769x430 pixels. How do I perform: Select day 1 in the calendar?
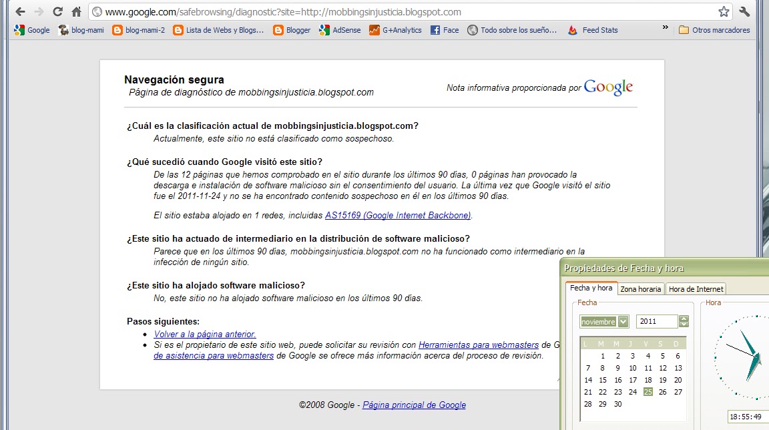[x=603, y=356]
